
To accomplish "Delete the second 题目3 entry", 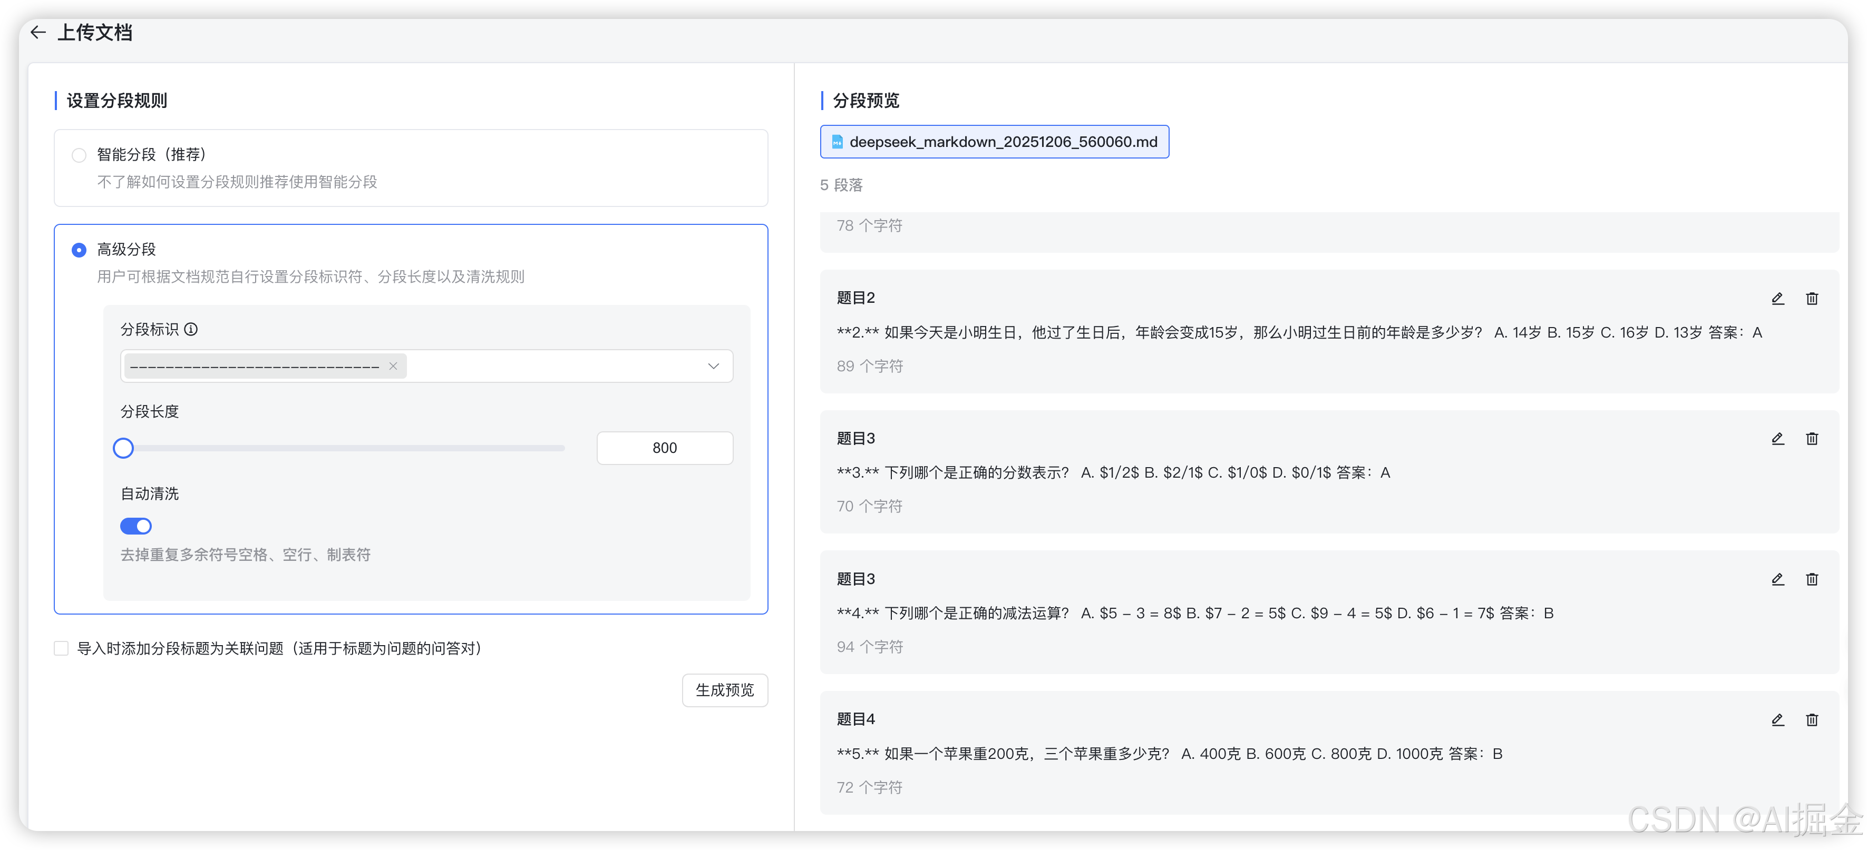I will (1812, 579).
